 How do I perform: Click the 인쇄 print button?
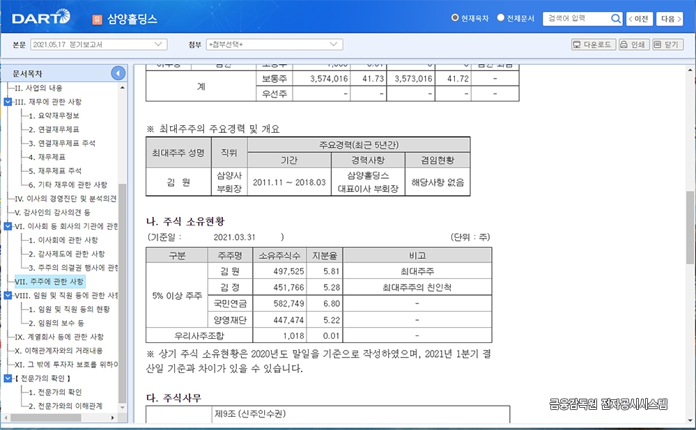pos(634,45)
